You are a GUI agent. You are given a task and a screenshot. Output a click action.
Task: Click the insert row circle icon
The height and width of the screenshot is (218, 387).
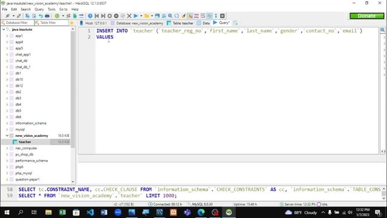click(x=109, y=16)
